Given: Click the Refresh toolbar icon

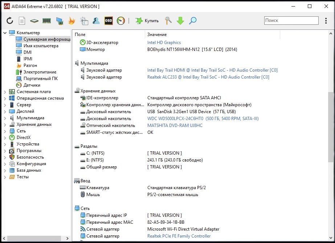Looking at the screenshot, I should coord(10,21).
